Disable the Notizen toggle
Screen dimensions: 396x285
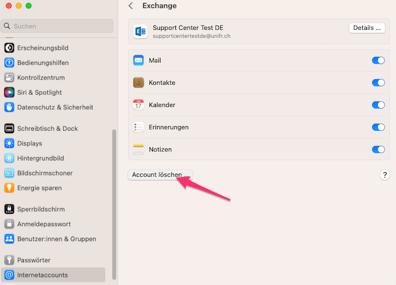point(378,150)
